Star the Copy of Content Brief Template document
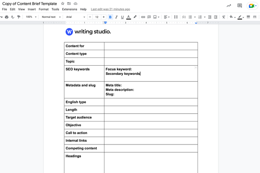This screenshot has width=260, height=173. point(62,3)
